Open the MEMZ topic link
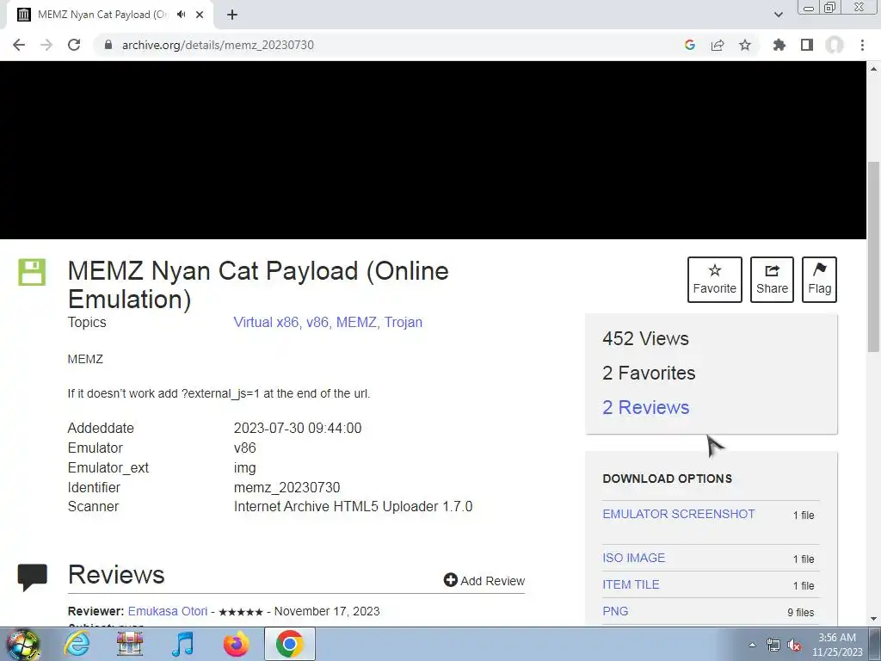 (355, 322)
